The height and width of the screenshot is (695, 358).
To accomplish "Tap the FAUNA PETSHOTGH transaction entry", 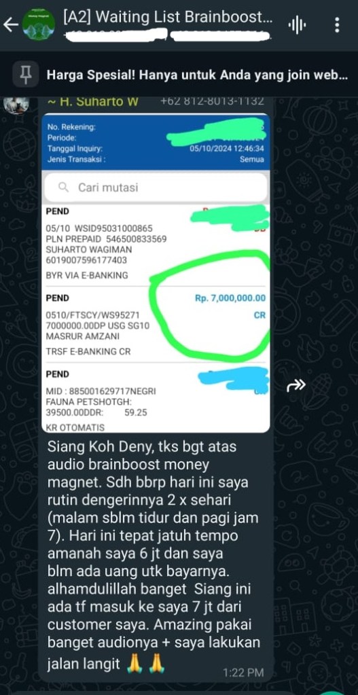I will coord(156,398).
